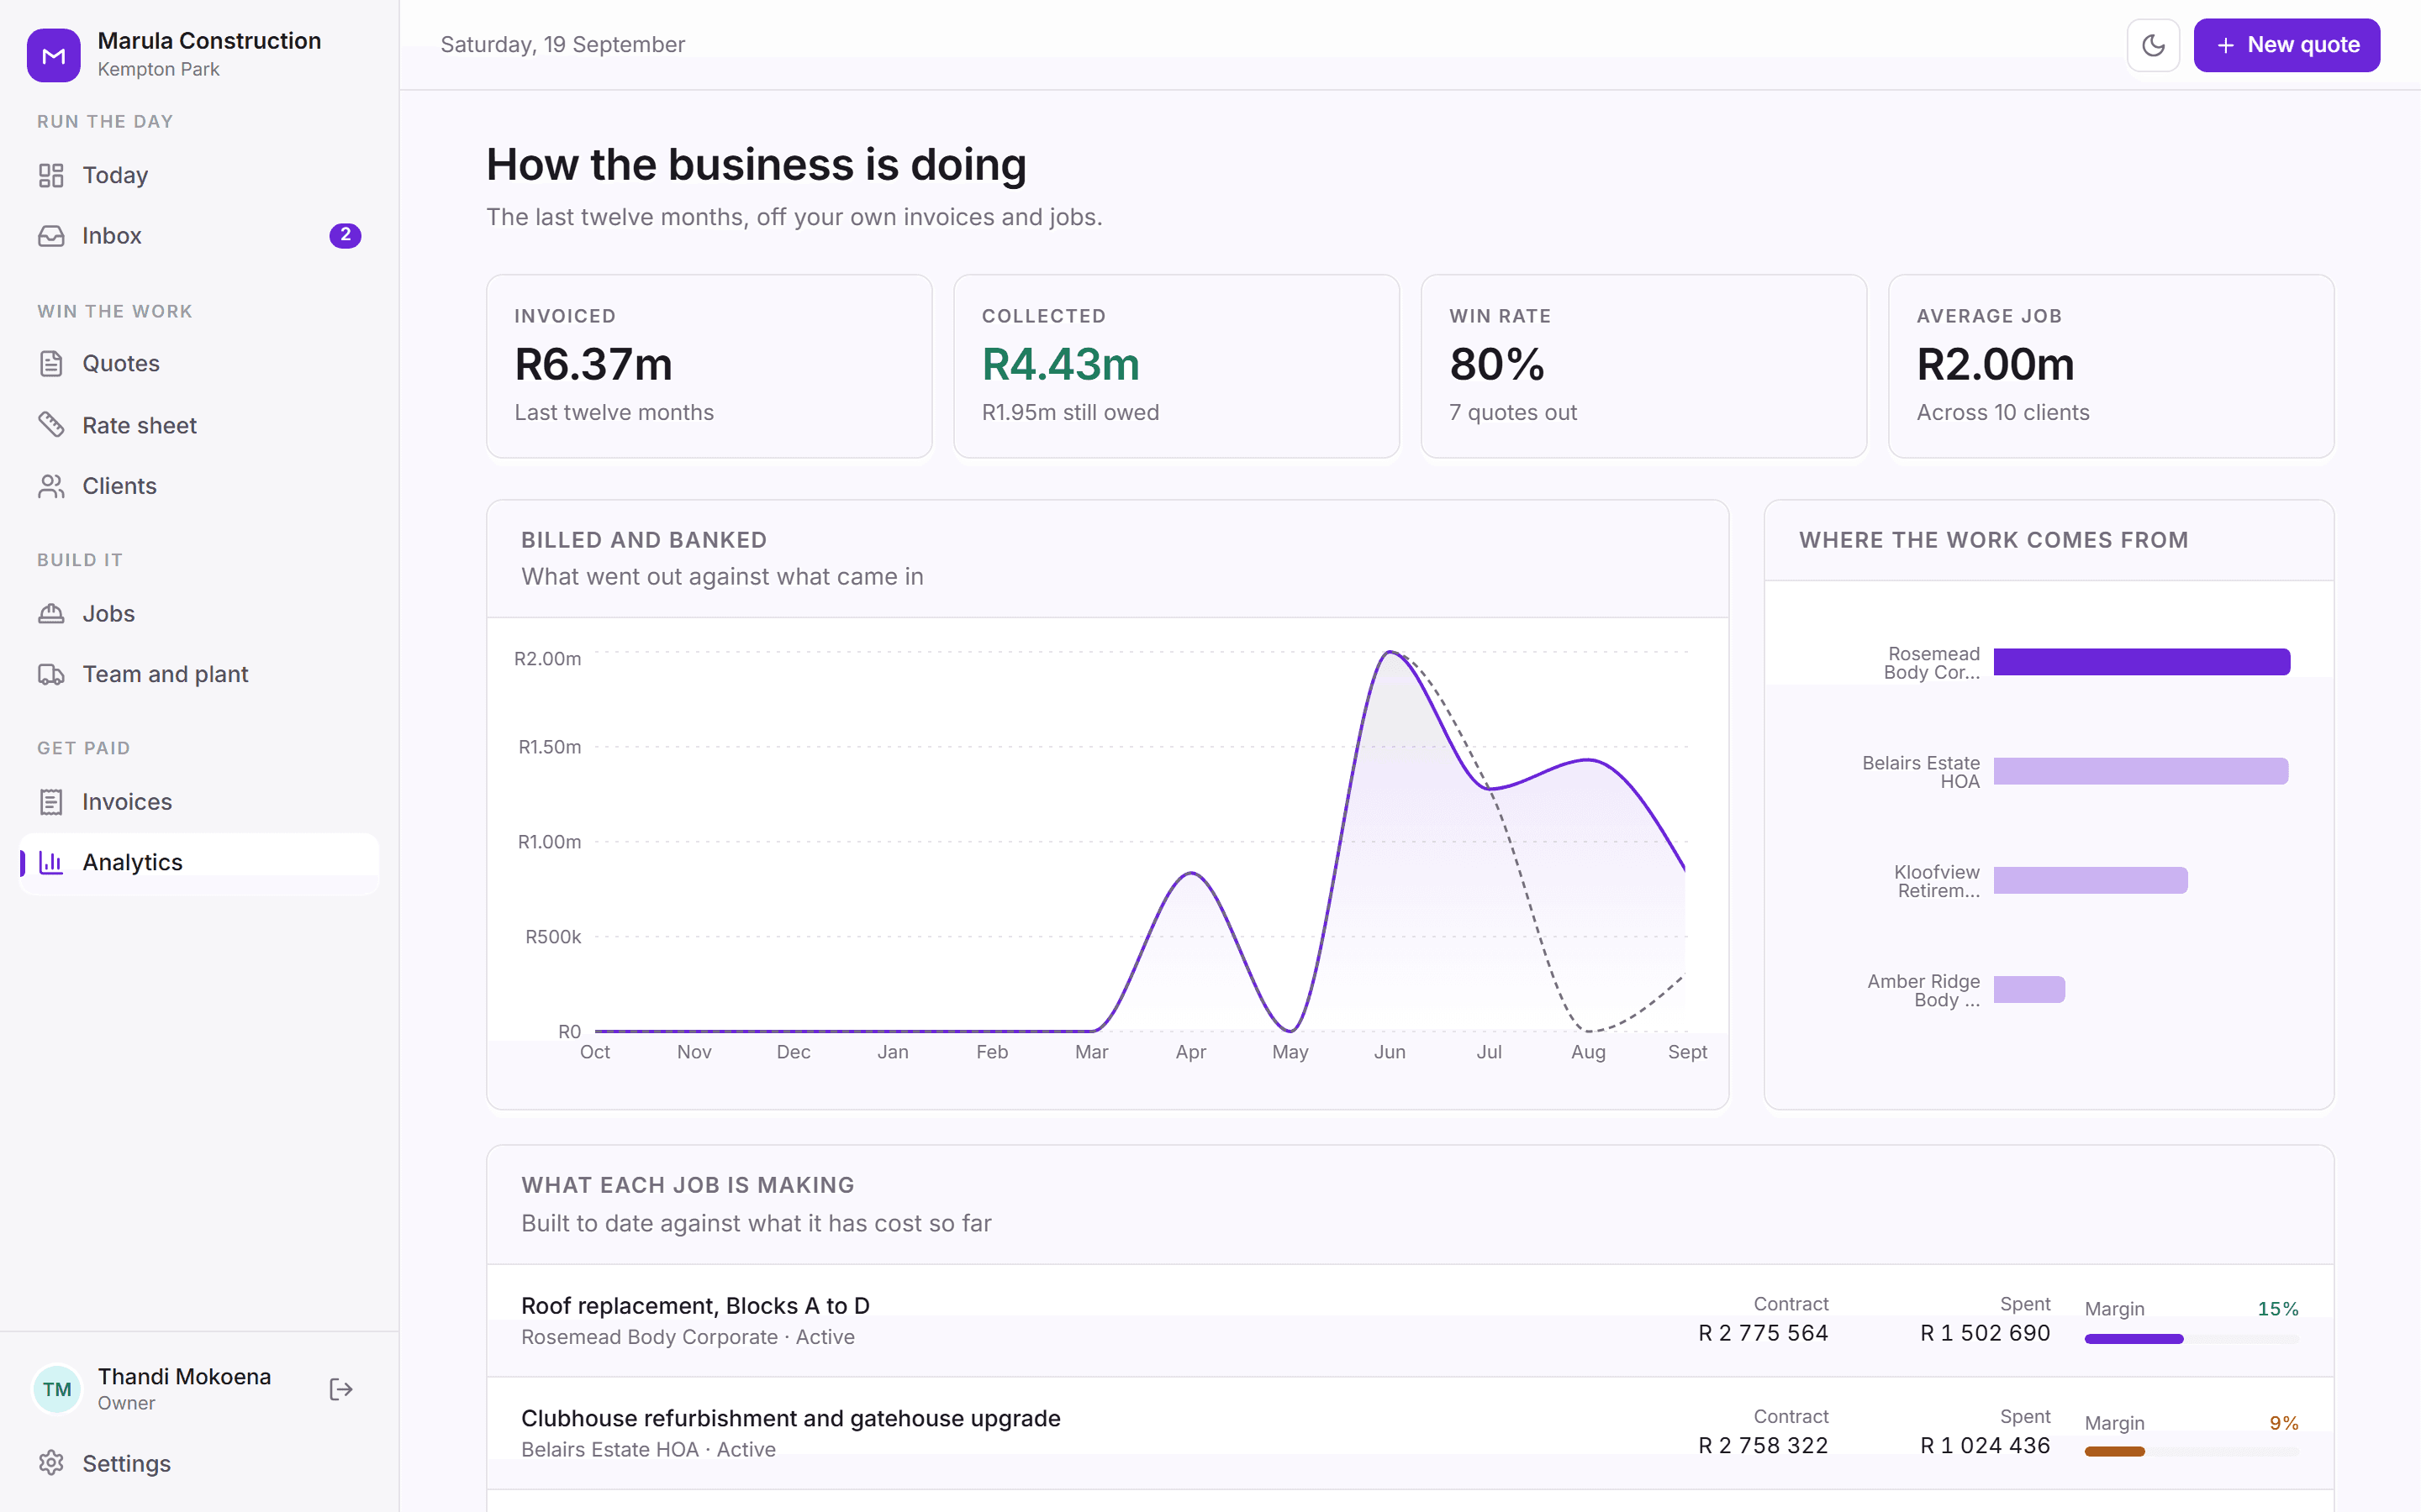Click the Inbox tray icon
This screenshot has width=2421, height=1512.
pyautogui.click(x=51, y=236)
